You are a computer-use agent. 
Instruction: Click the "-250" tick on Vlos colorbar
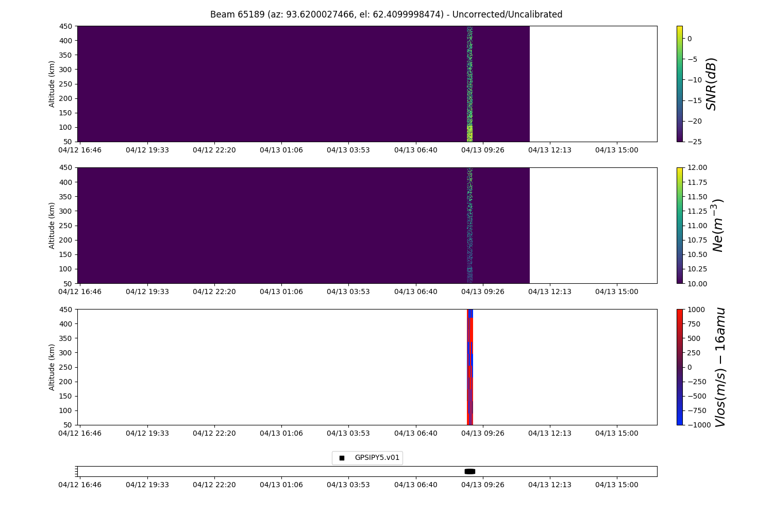tap(696, 382)
